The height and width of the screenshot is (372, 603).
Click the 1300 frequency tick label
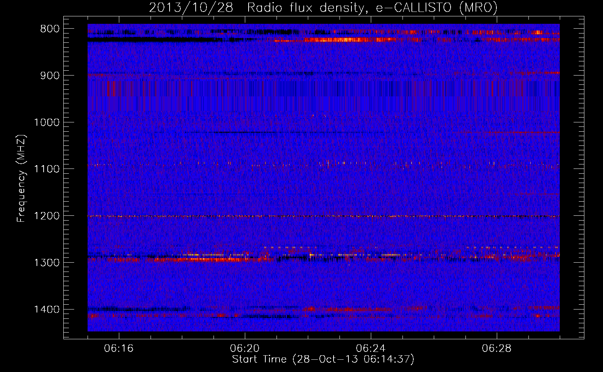click(47, 263)
